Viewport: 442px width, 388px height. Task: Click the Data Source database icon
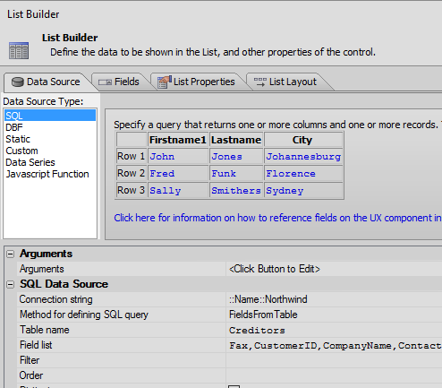17,82
